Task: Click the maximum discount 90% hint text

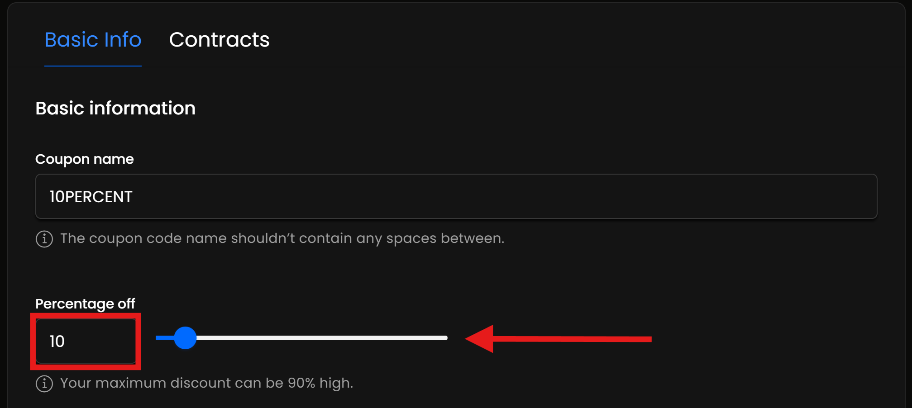Action: click(x=206, y=383)
